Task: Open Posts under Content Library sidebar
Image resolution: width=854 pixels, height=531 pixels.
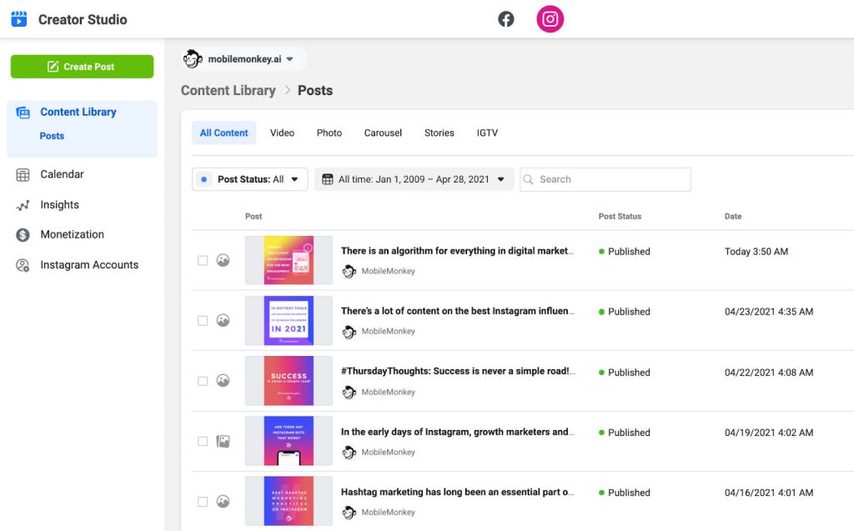Action: tap(52, 136)
